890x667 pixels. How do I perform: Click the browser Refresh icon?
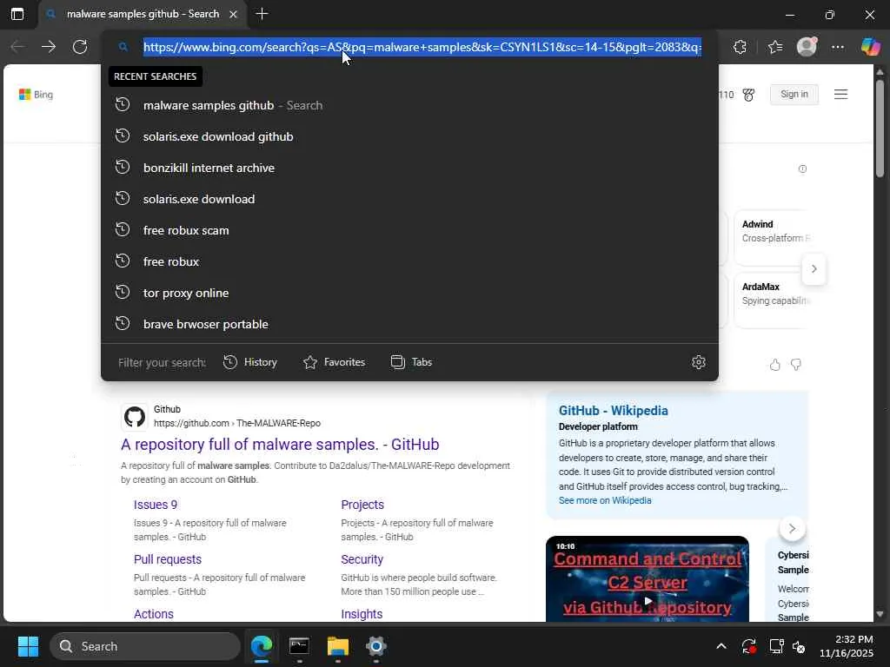point(80,47)
